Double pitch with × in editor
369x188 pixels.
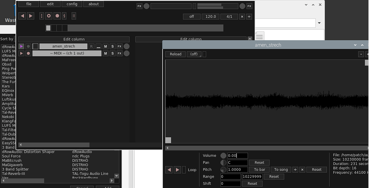click(x=302, y=170)
